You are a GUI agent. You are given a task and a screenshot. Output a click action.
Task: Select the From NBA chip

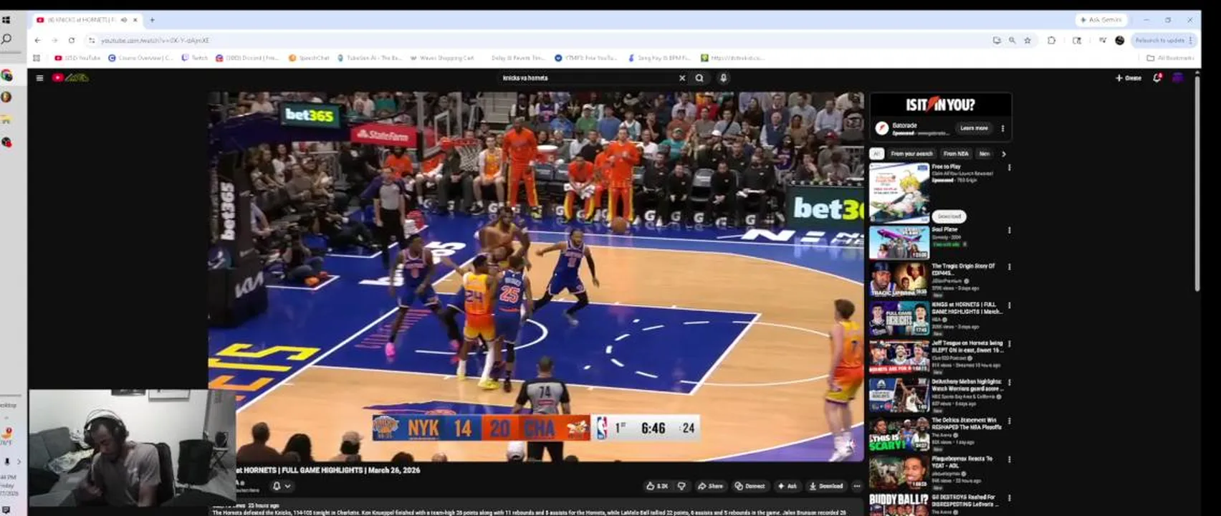point(956,154)
